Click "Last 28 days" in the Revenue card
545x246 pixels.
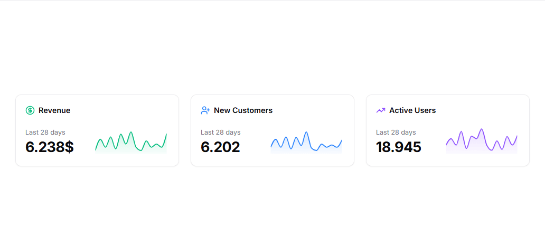coord(45,132)
